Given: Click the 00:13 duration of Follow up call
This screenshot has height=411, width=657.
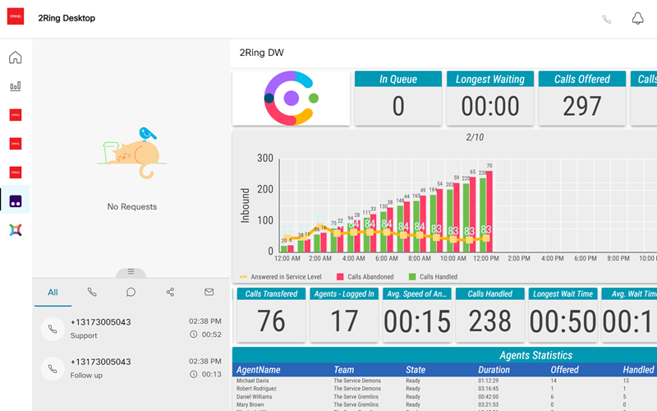Looking at the screenshot, I should click(x=212, y=375).
